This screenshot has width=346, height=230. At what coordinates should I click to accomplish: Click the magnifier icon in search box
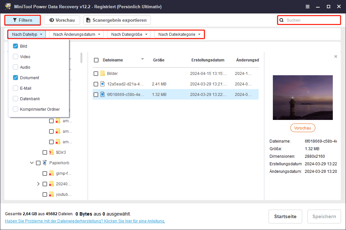tap(282, 20)
